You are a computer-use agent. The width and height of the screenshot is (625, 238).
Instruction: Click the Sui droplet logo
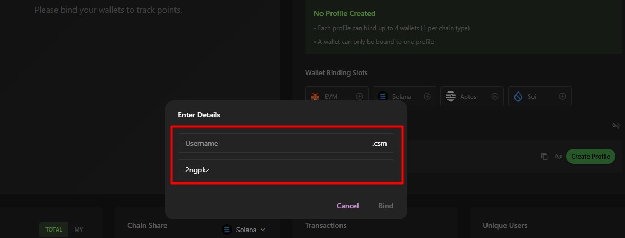tap(518, 96)
